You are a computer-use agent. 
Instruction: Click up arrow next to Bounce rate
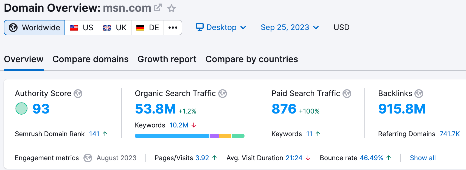[389, 158]
